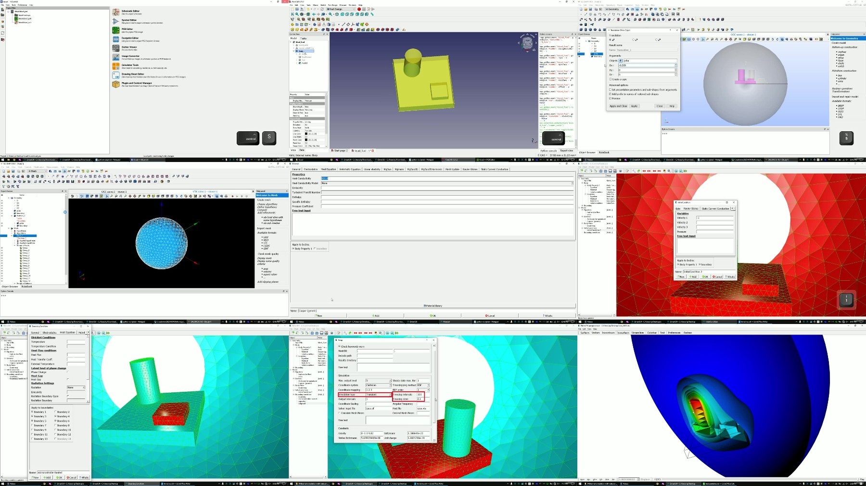Click Windows Start button in KiCad screenshot taskbar
Screen dimensions: 866x486
(2, 160)
